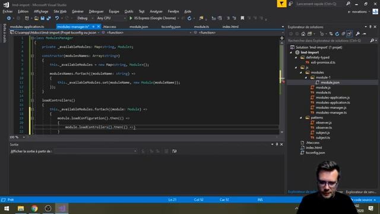Click the Solution Explorer search input field
This screenshot has width=380, height=214.
coord(328,41)
